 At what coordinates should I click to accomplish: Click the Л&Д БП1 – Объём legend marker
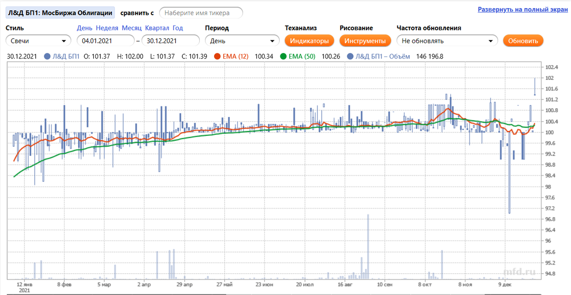pyautogui.click(x=351, y=57)
